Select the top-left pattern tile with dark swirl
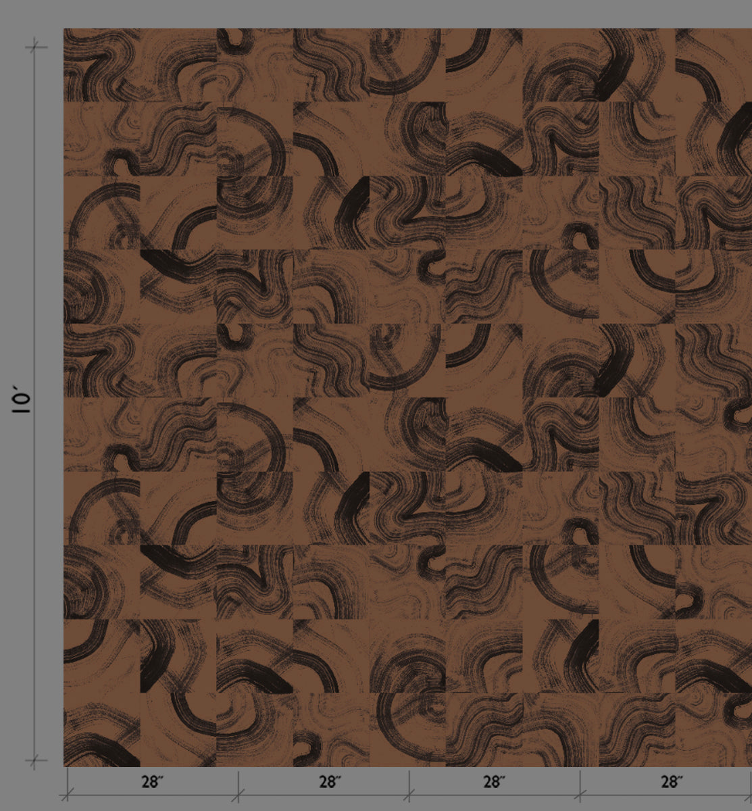Screen dimensions: 752x811 (101, 64)
